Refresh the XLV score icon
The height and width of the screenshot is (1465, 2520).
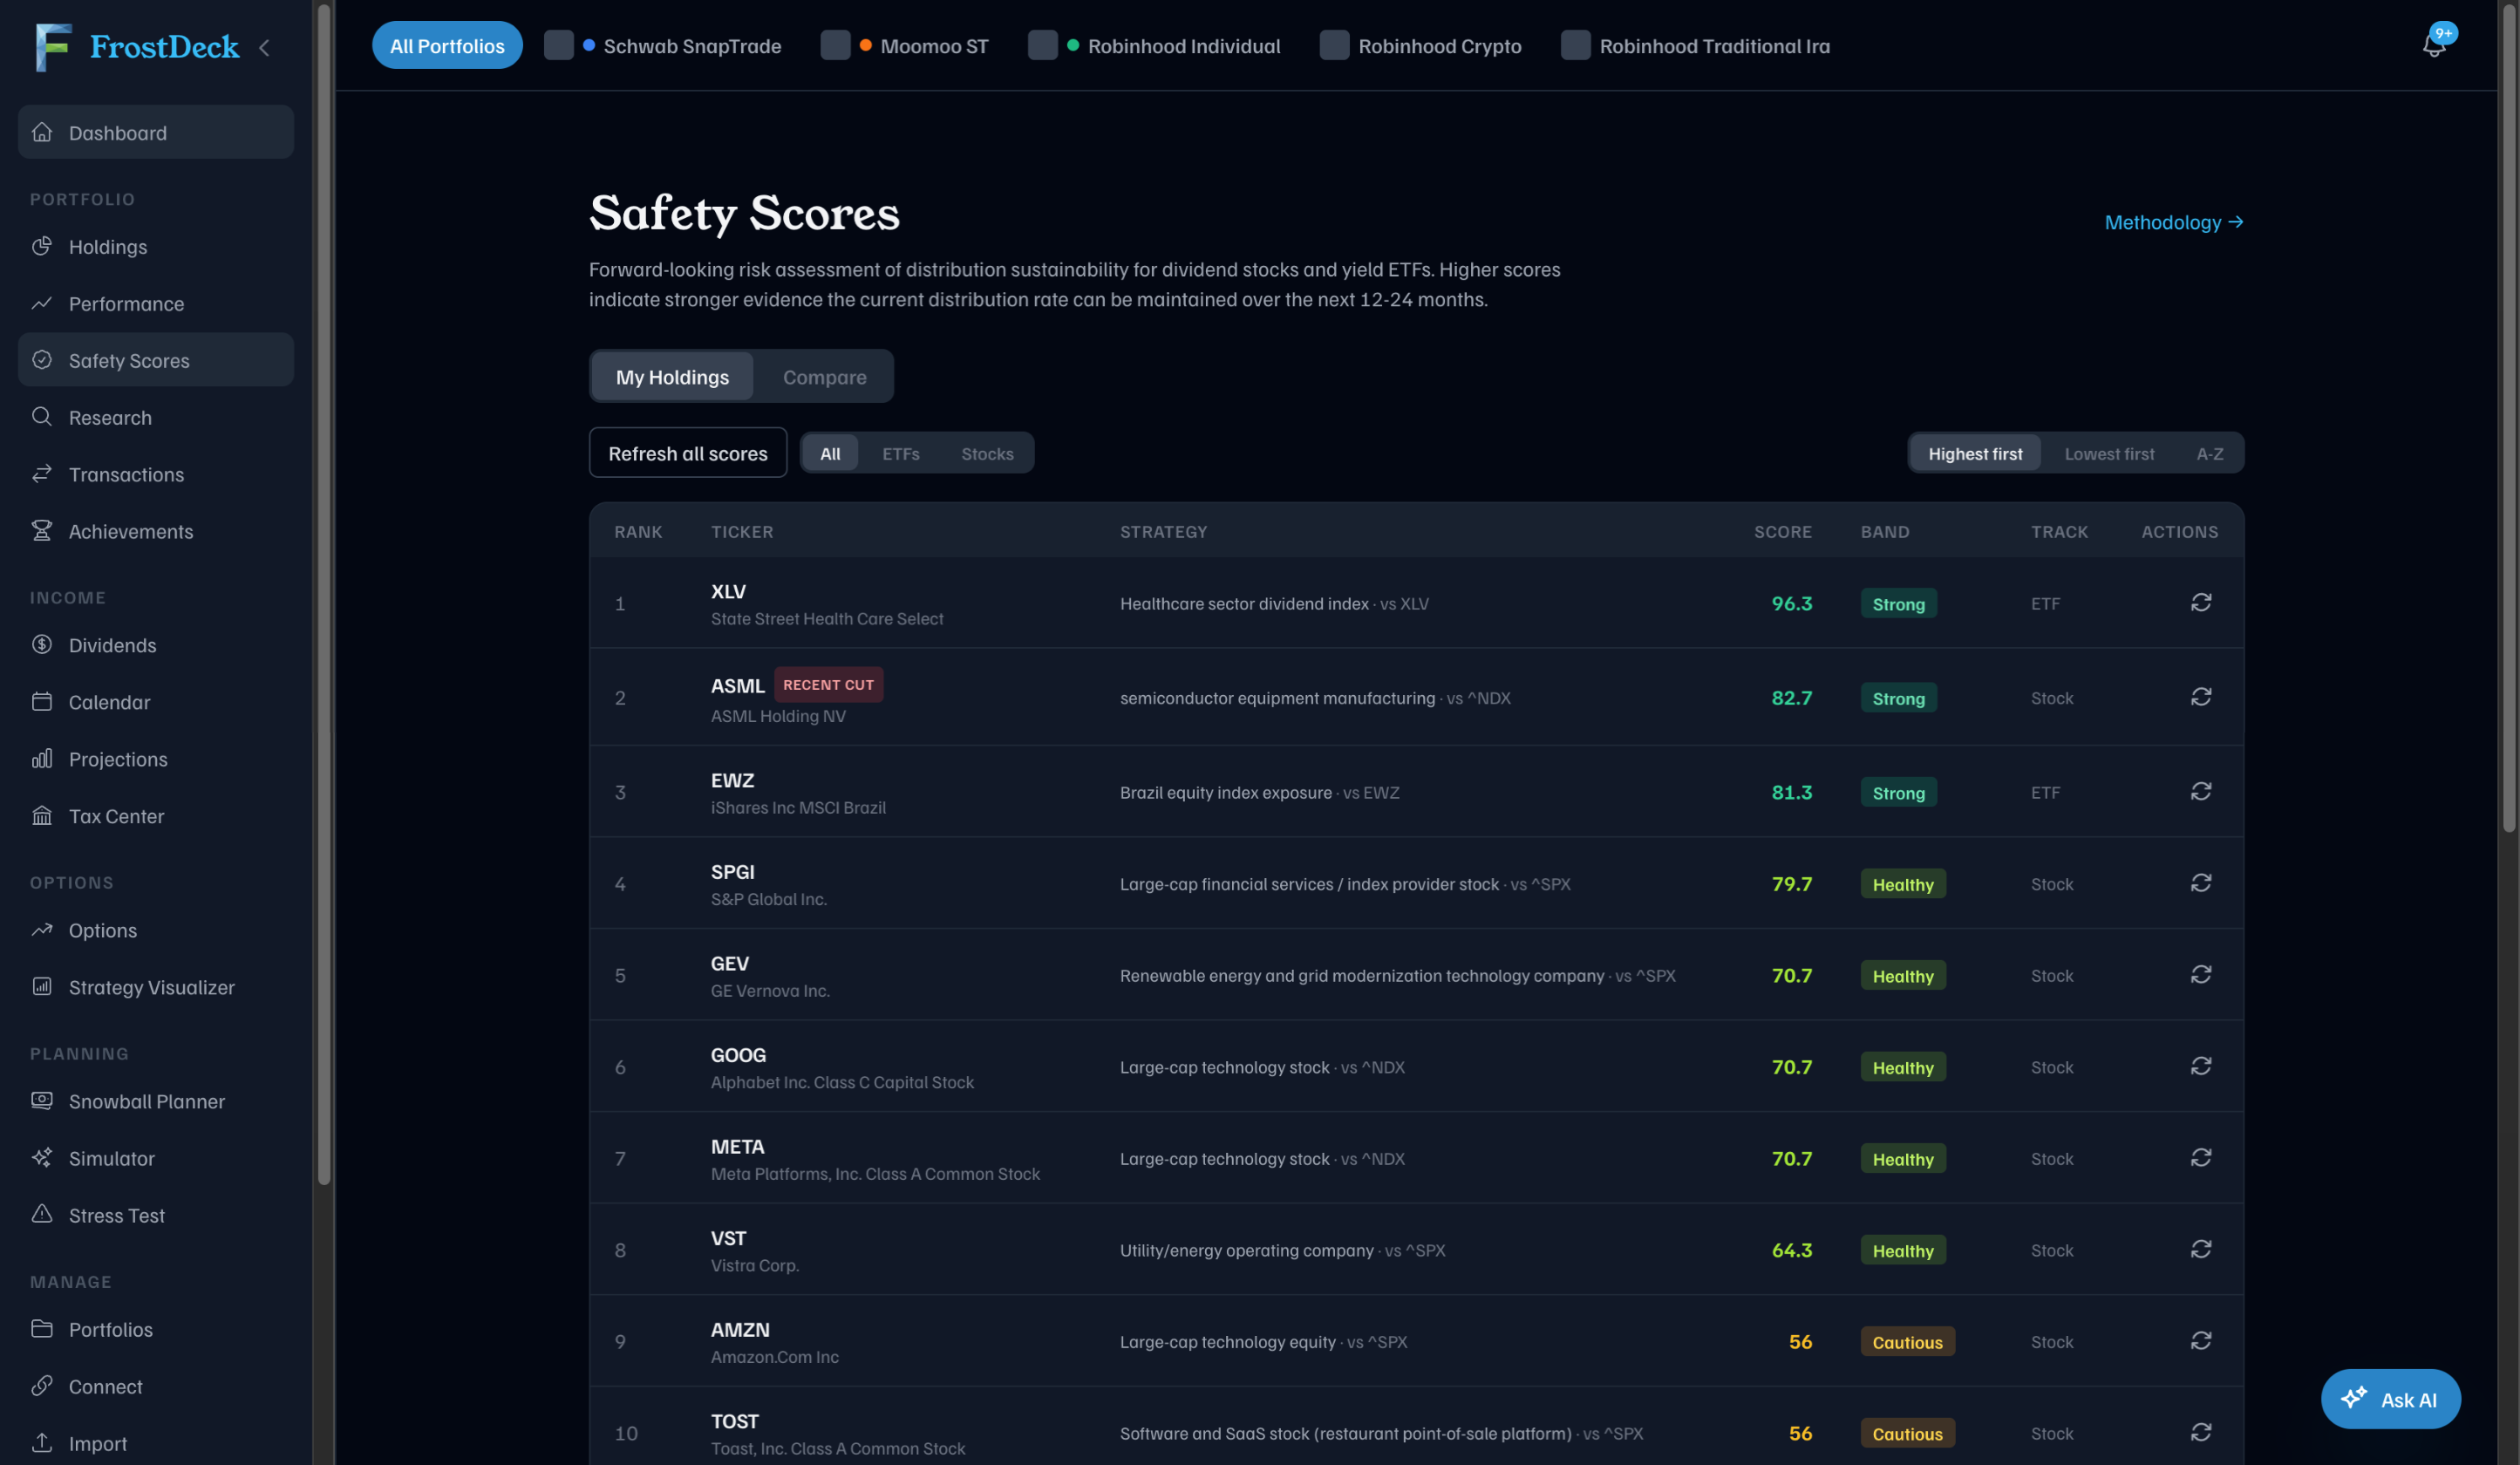click(2200, 602)
